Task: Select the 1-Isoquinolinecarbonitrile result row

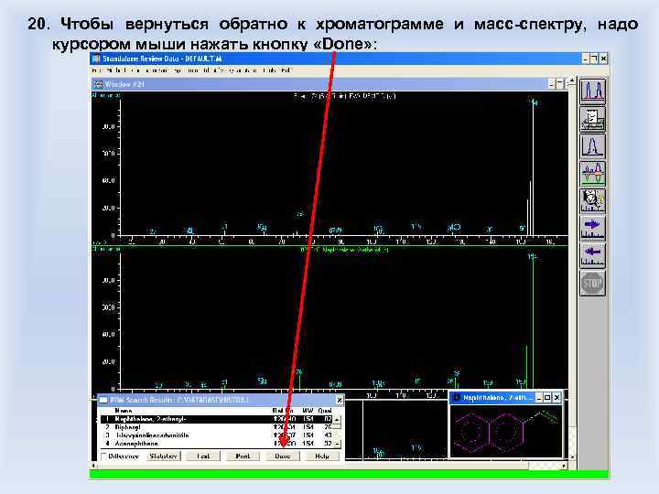Action: [x=216, y=435]
